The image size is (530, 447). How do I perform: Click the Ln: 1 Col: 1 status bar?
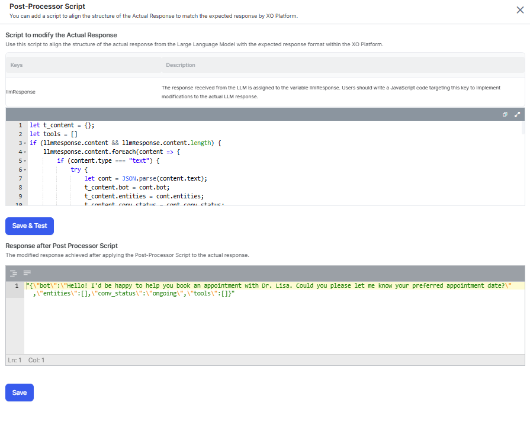[26, 360]
